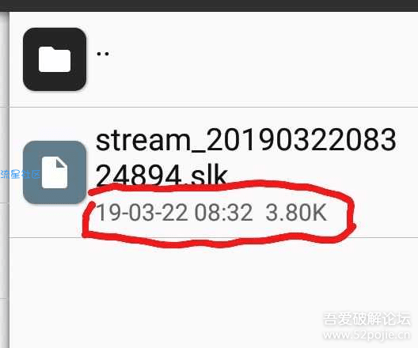The height and width of the screenshot is (348, 418).
Task: Click the white folder glyph in black tile
Action: tap(55, 59)
